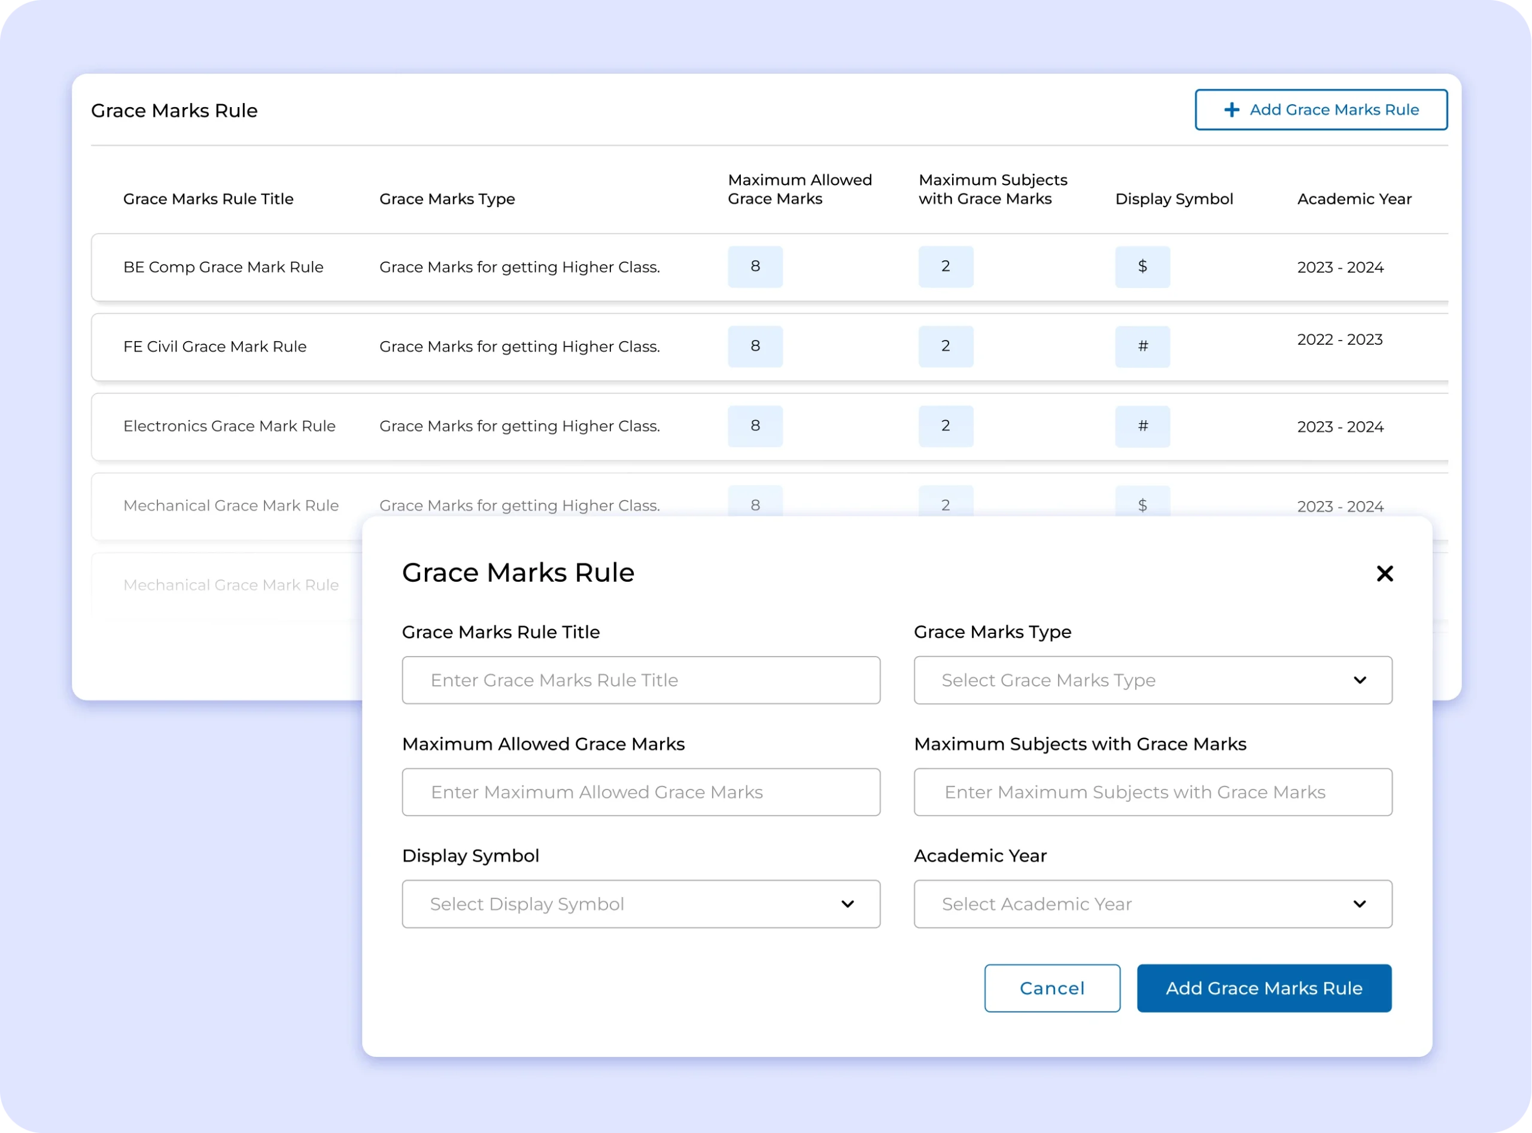
Task: Focus the Grace Marks Rule Title field
Action: tap(640, 681)
